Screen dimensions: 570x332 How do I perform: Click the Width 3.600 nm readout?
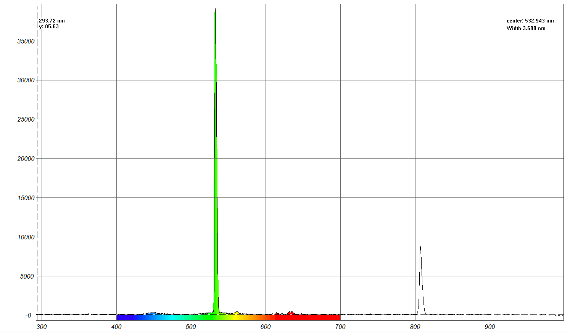tap(526, 29)
